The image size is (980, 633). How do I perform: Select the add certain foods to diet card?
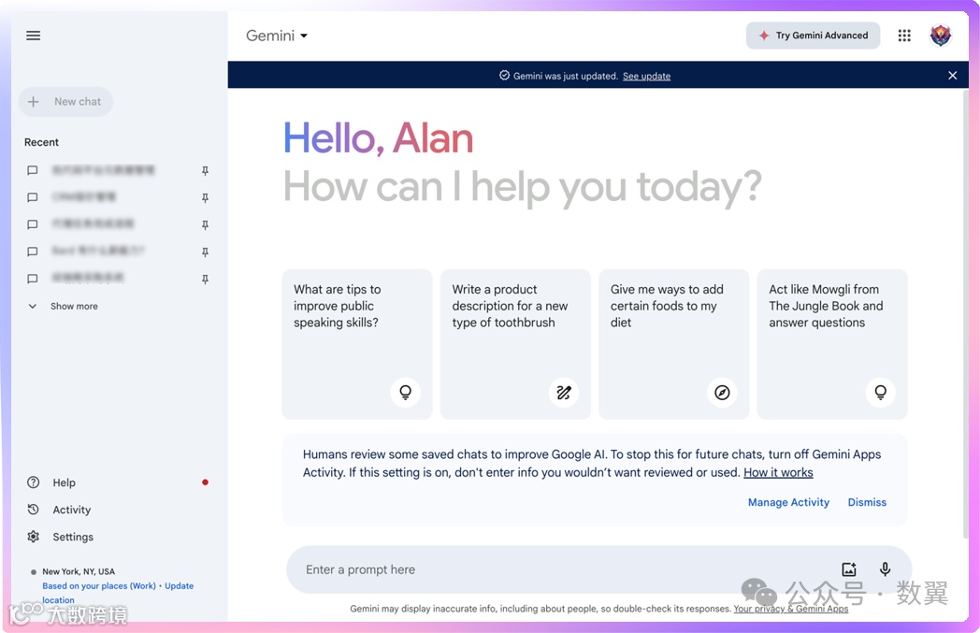pyautogui.click(x=673, y=344)
